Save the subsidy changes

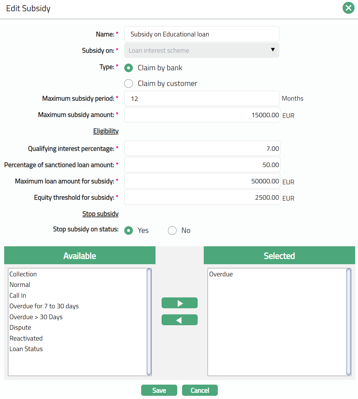pos(159,390)
